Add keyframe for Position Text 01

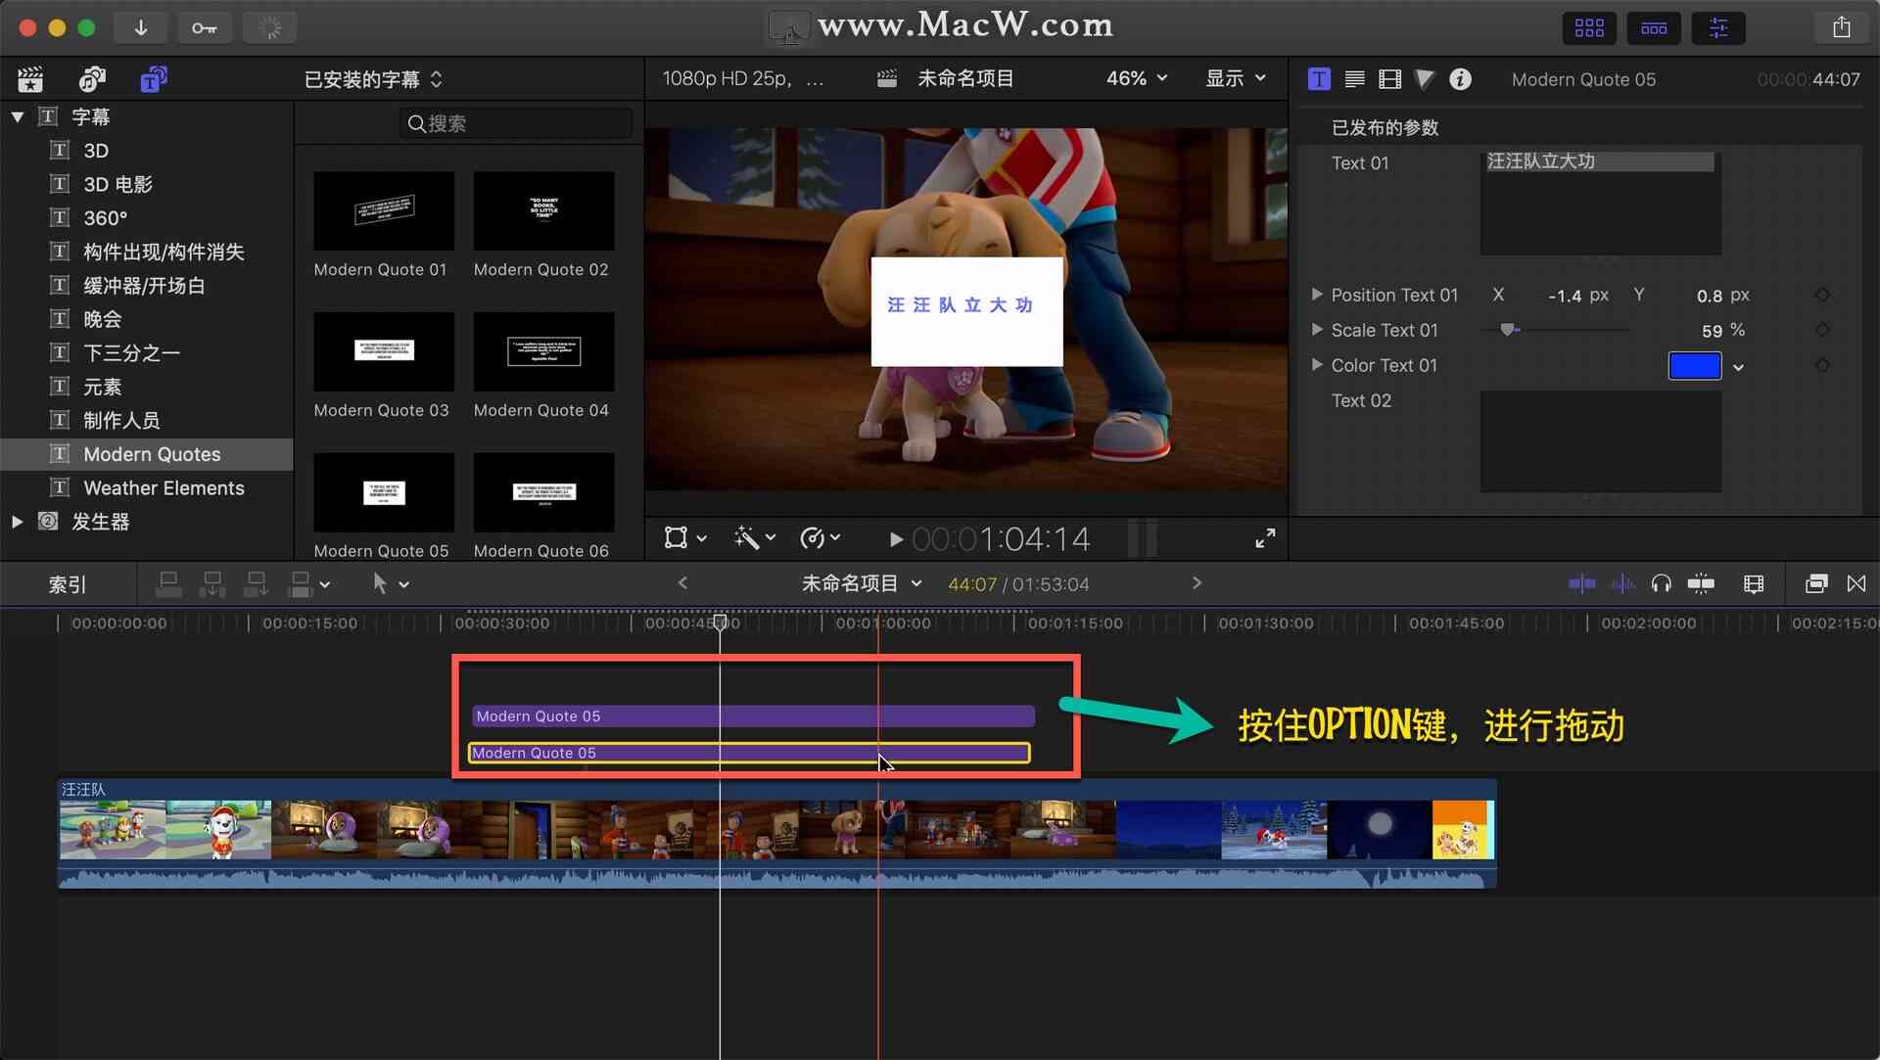pos(1822,295)
